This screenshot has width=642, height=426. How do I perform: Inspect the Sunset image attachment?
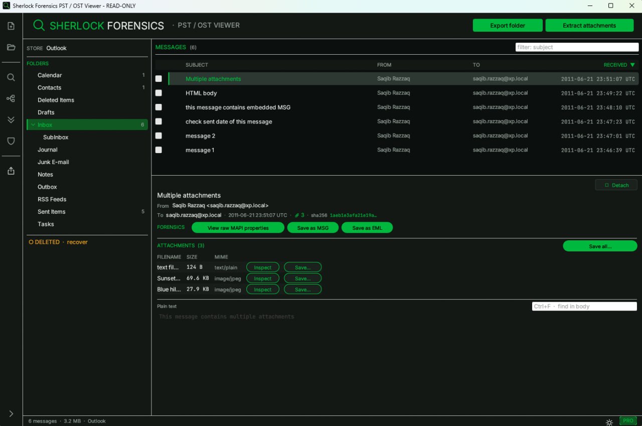coord(262,278)
